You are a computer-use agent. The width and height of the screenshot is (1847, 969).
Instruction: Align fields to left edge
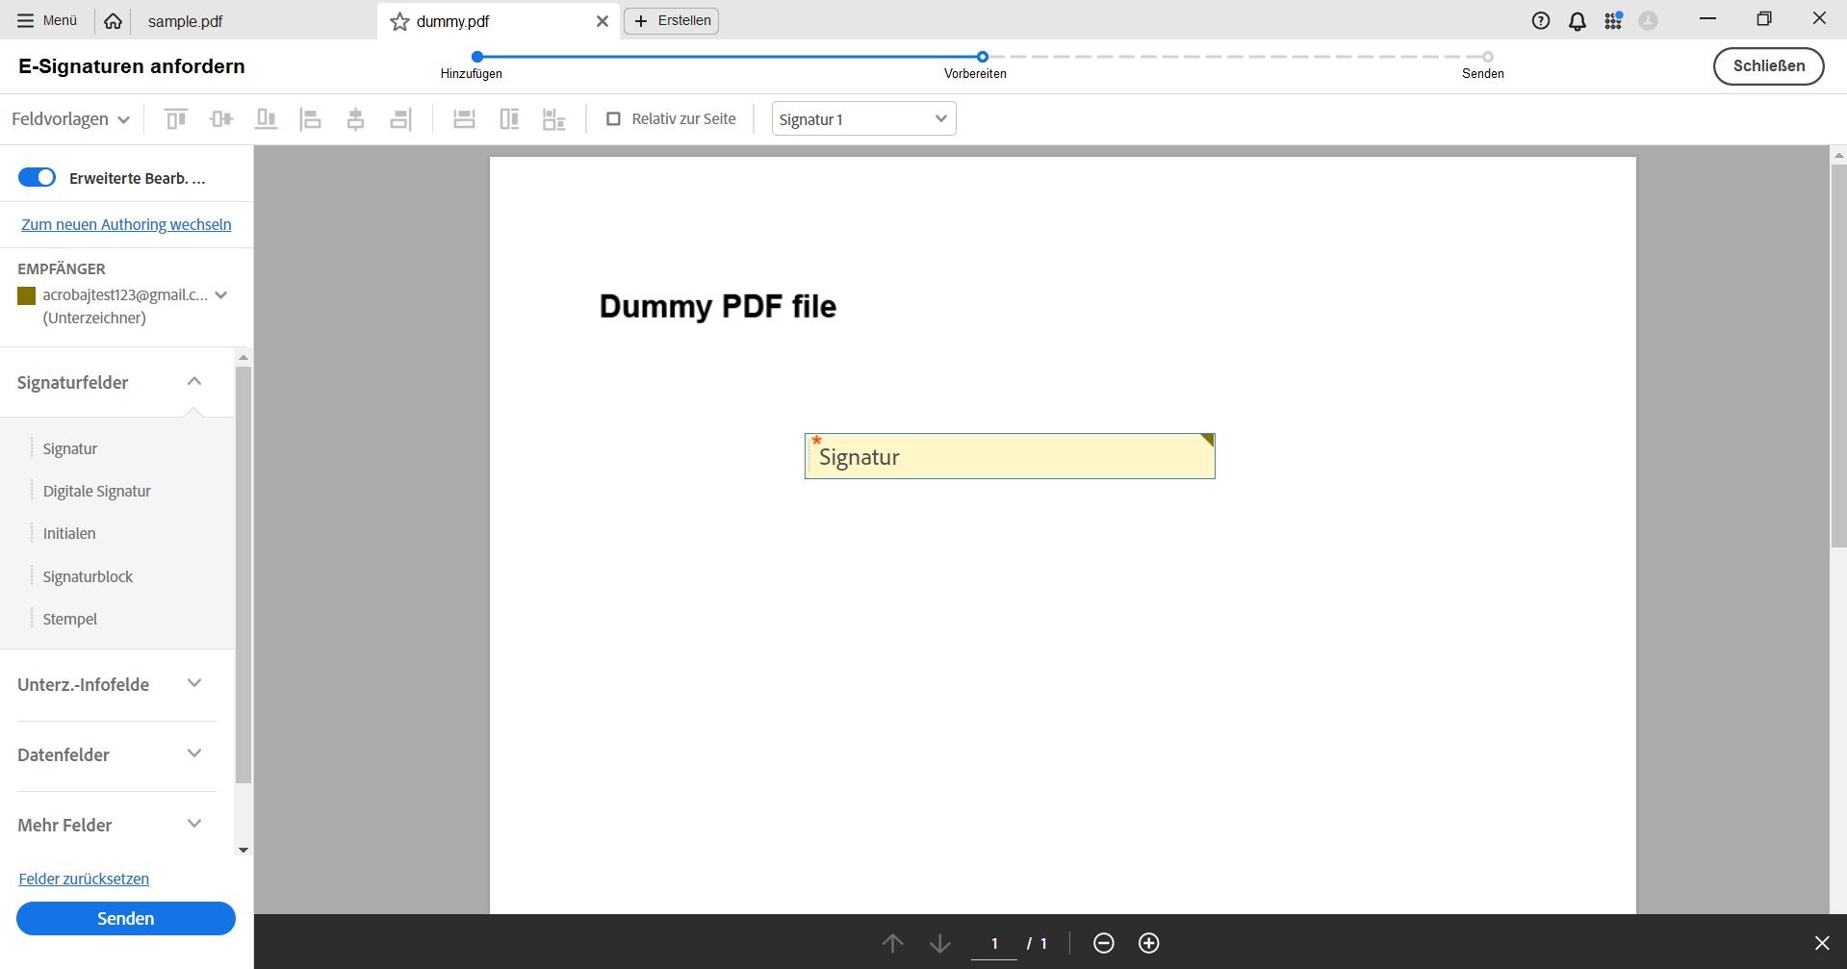click(311, 119)
